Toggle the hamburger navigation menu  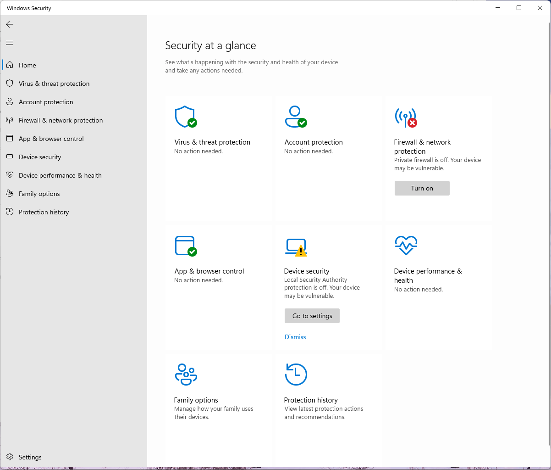(10, 43)
